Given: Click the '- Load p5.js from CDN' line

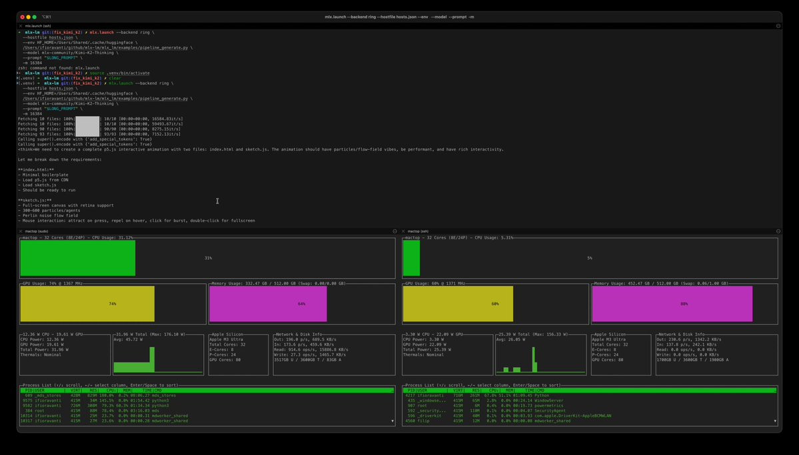Looking at the screenshot, I should (43, 180).
